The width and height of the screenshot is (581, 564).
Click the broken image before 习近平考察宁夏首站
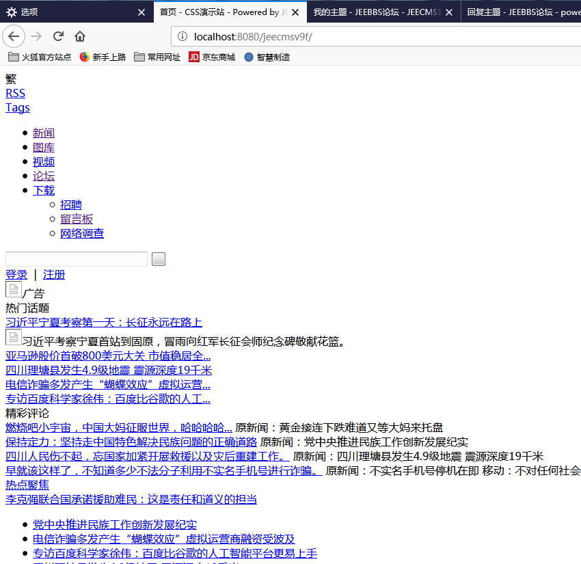click(14, 337)
